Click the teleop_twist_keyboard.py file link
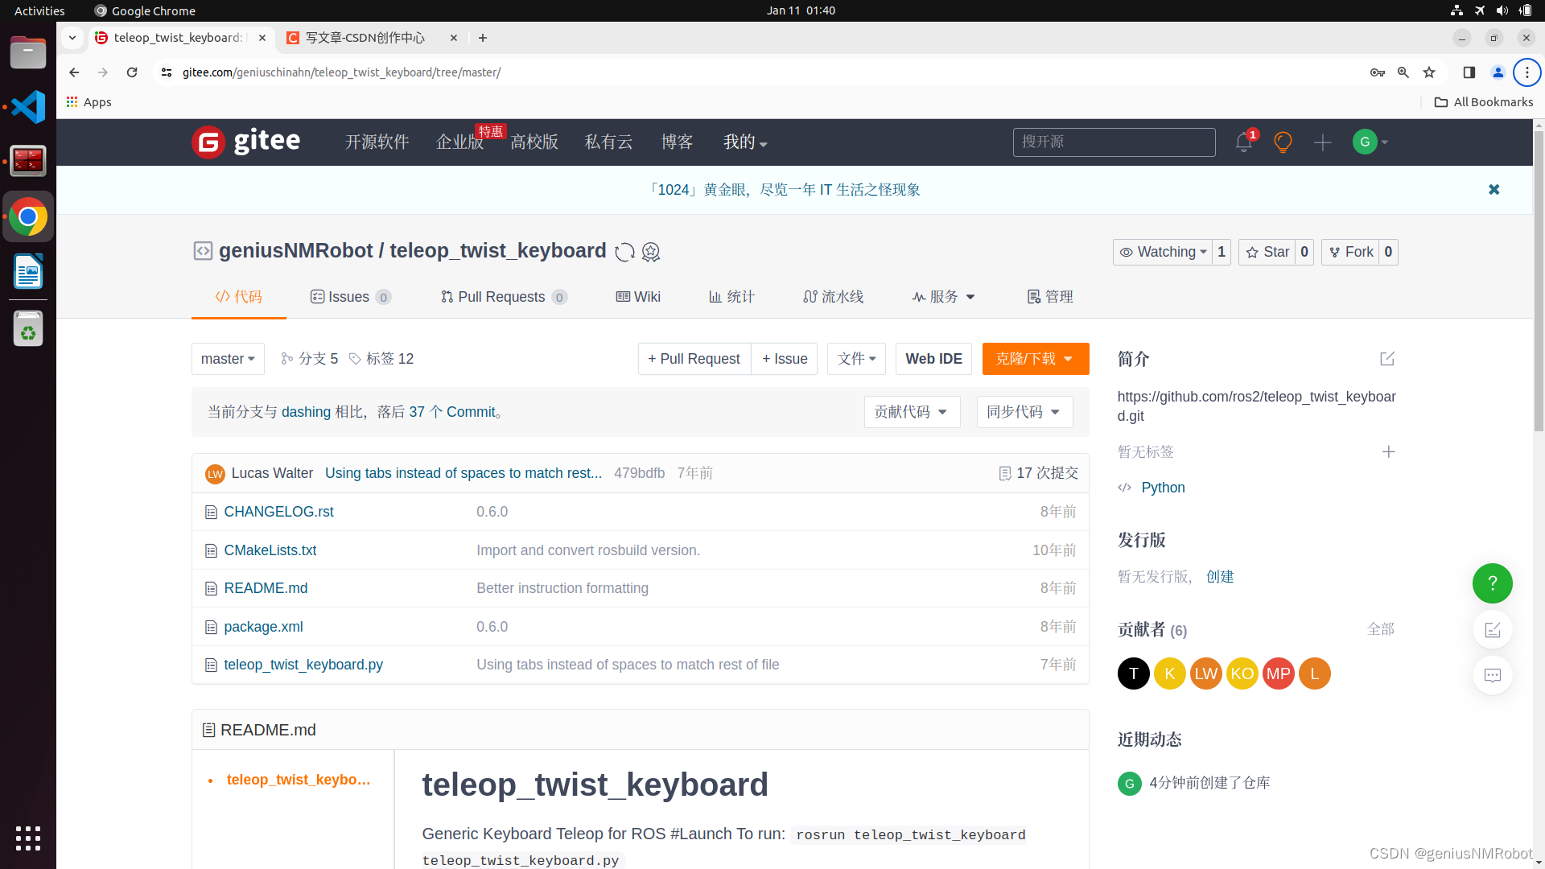The image size is (1545, 869). 303,663
